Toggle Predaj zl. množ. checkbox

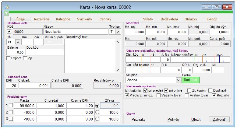(127, 95)
